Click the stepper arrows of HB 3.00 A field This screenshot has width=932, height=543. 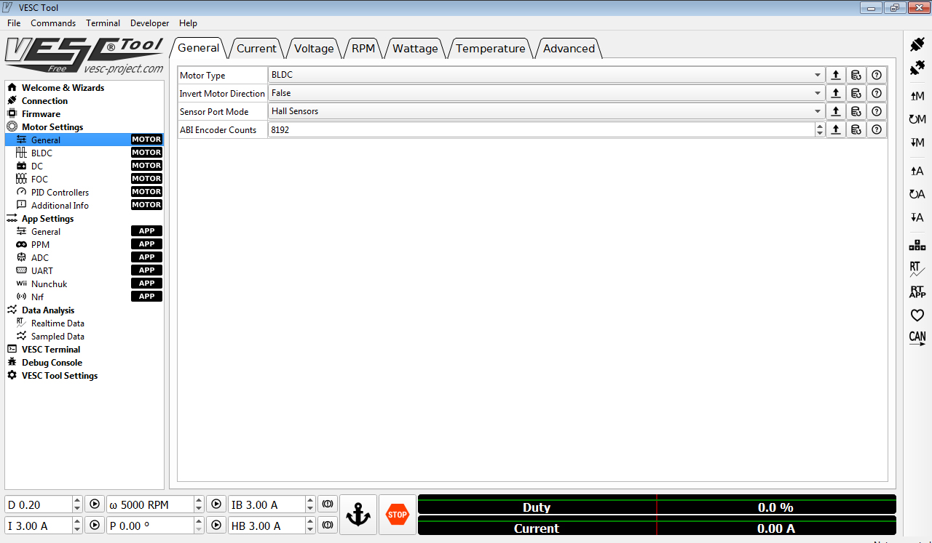coord(311,525)
